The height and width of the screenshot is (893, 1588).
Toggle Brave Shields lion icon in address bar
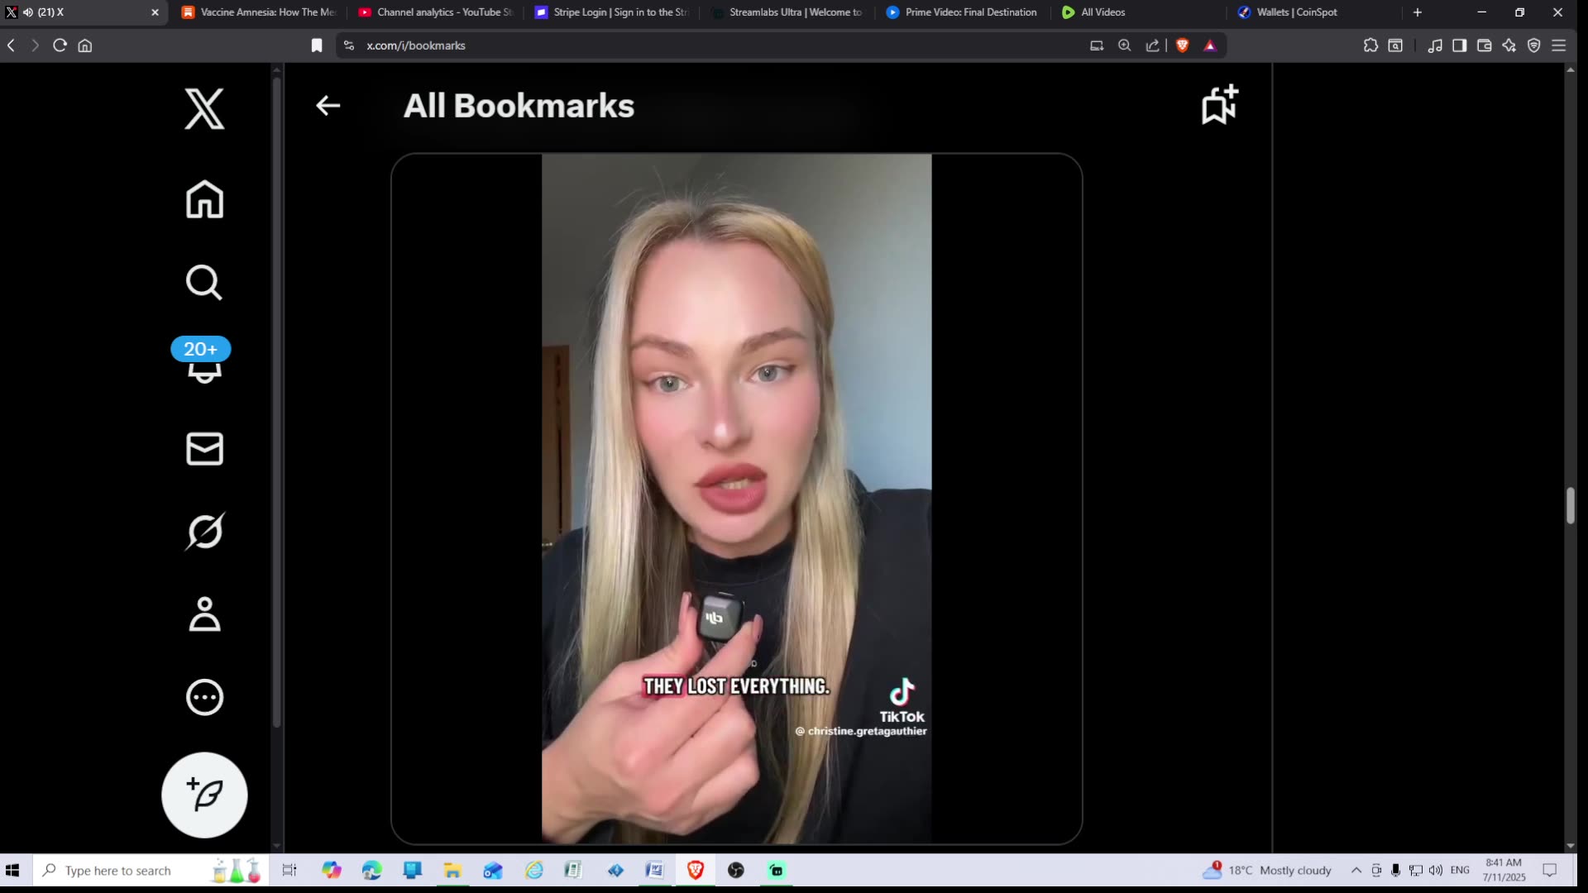1182,45
